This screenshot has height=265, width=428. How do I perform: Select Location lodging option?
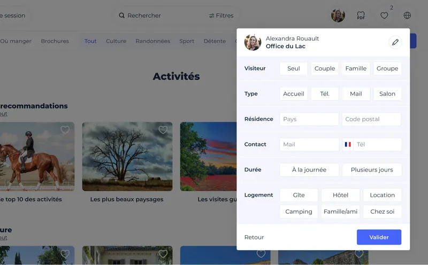(x=383, y=195)
